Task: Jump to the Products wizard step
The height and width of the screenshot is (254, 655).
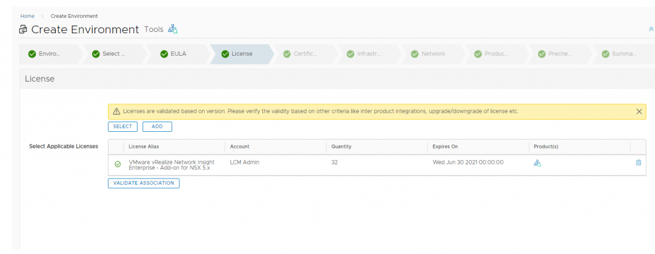Action: click(x=496, y=54)
